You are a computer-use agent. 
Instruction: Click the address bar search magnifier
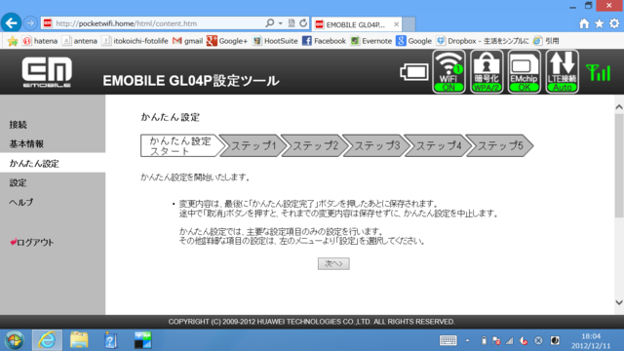[x=270, y=23]
